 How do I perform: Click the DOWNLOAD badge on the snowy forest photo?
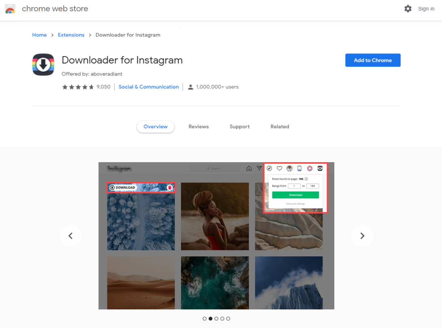pos(122,188)
